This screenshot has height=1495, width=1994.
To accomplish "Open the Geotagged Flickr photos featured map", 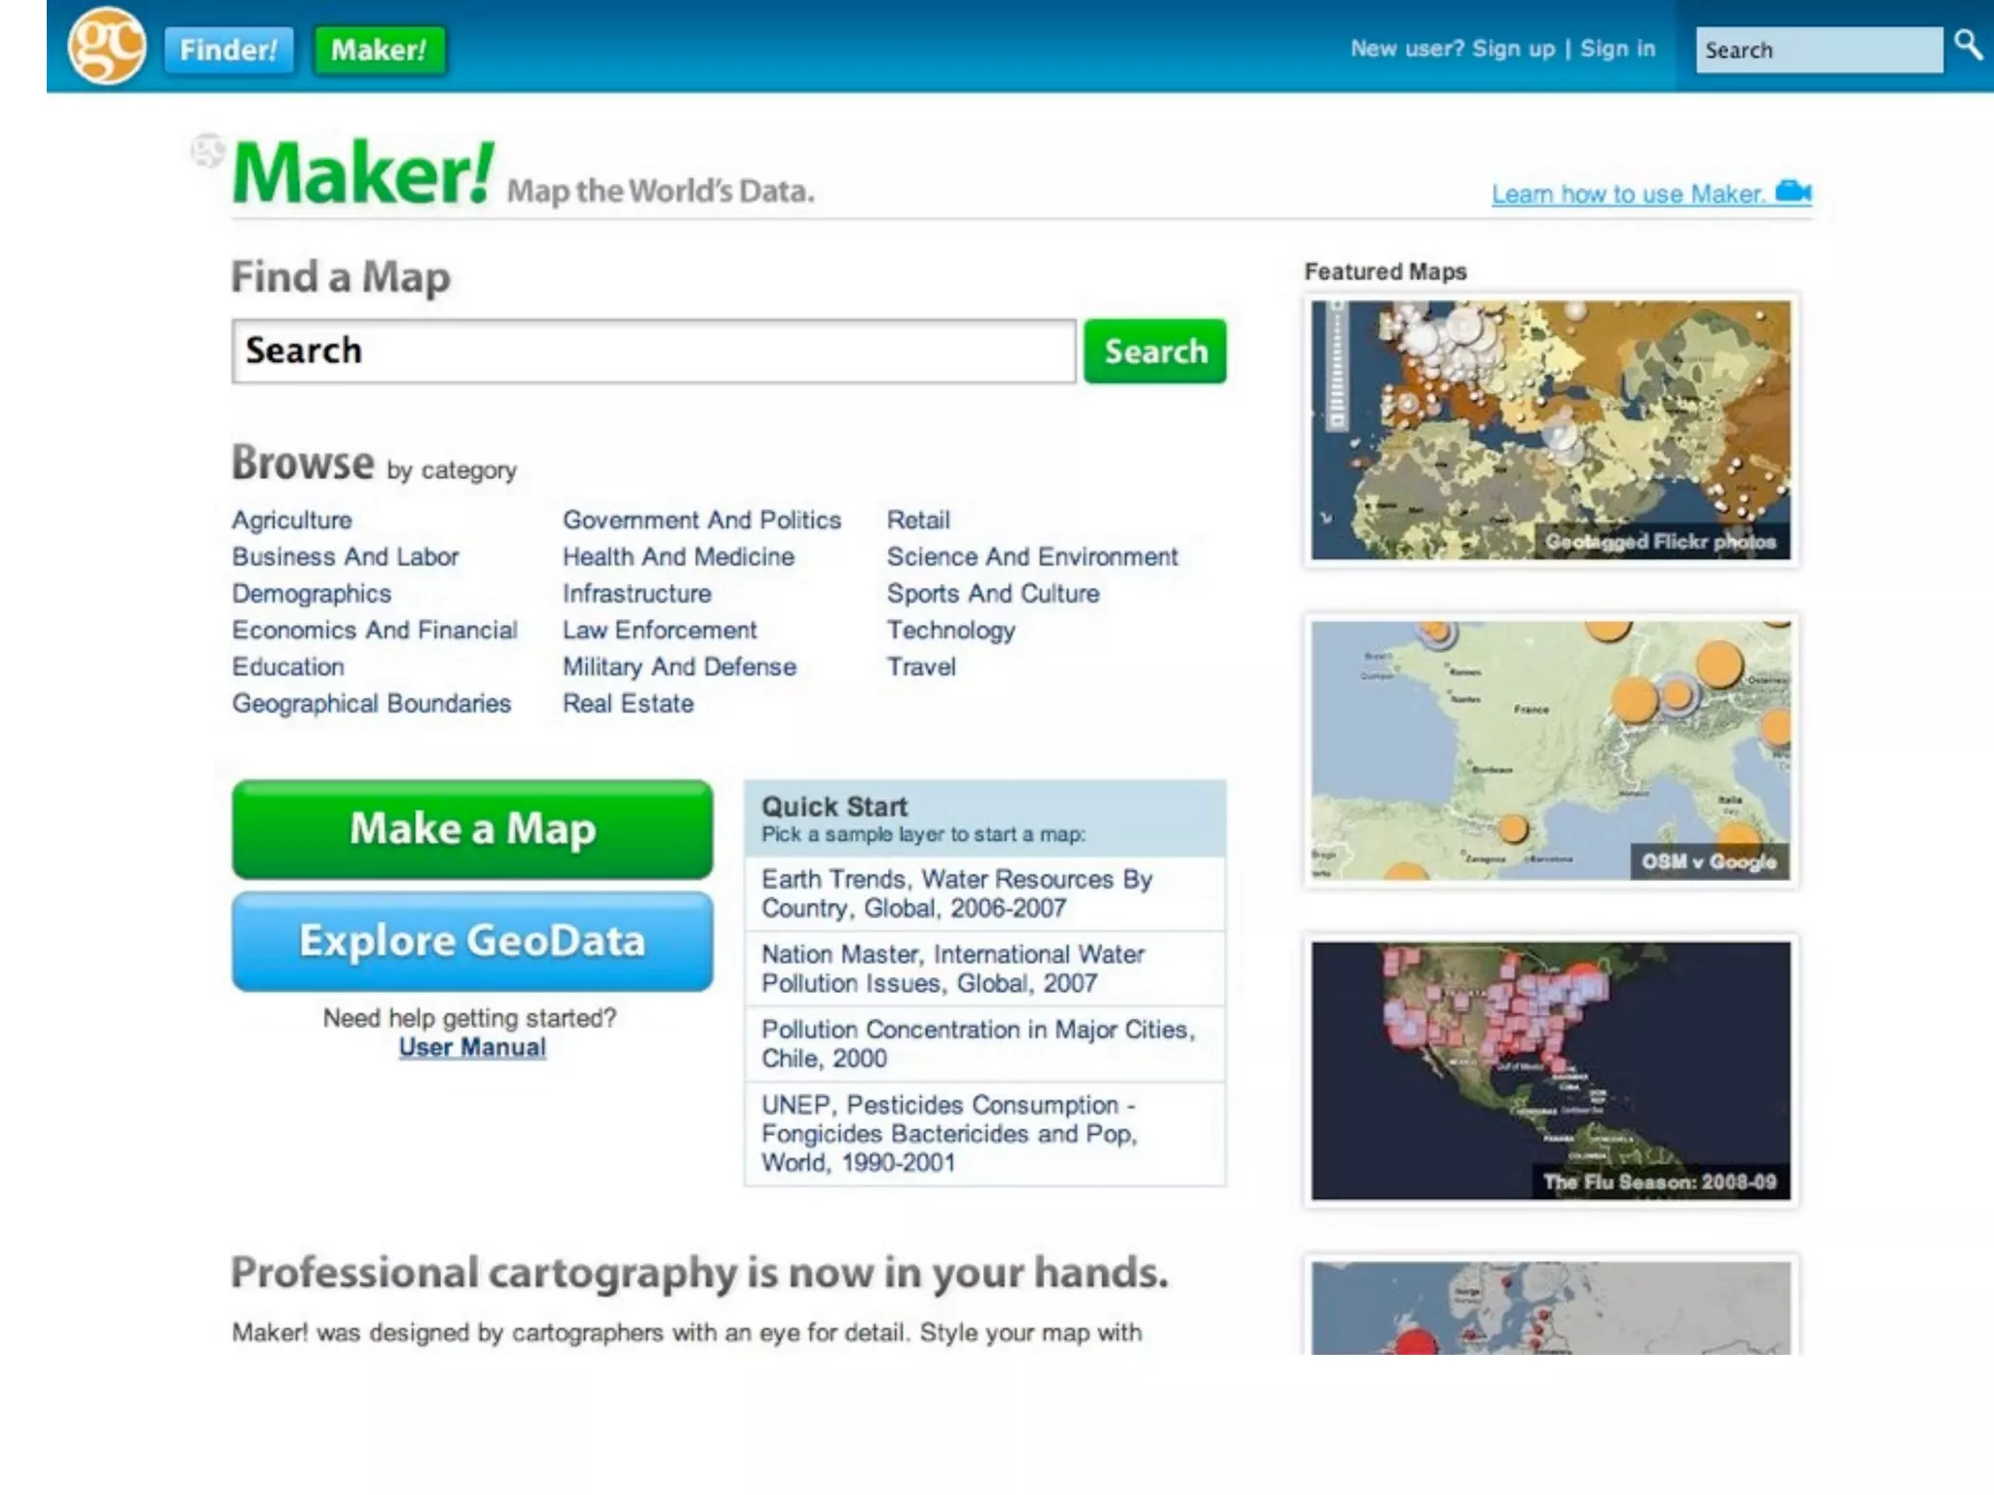I will pos(1550,430).
